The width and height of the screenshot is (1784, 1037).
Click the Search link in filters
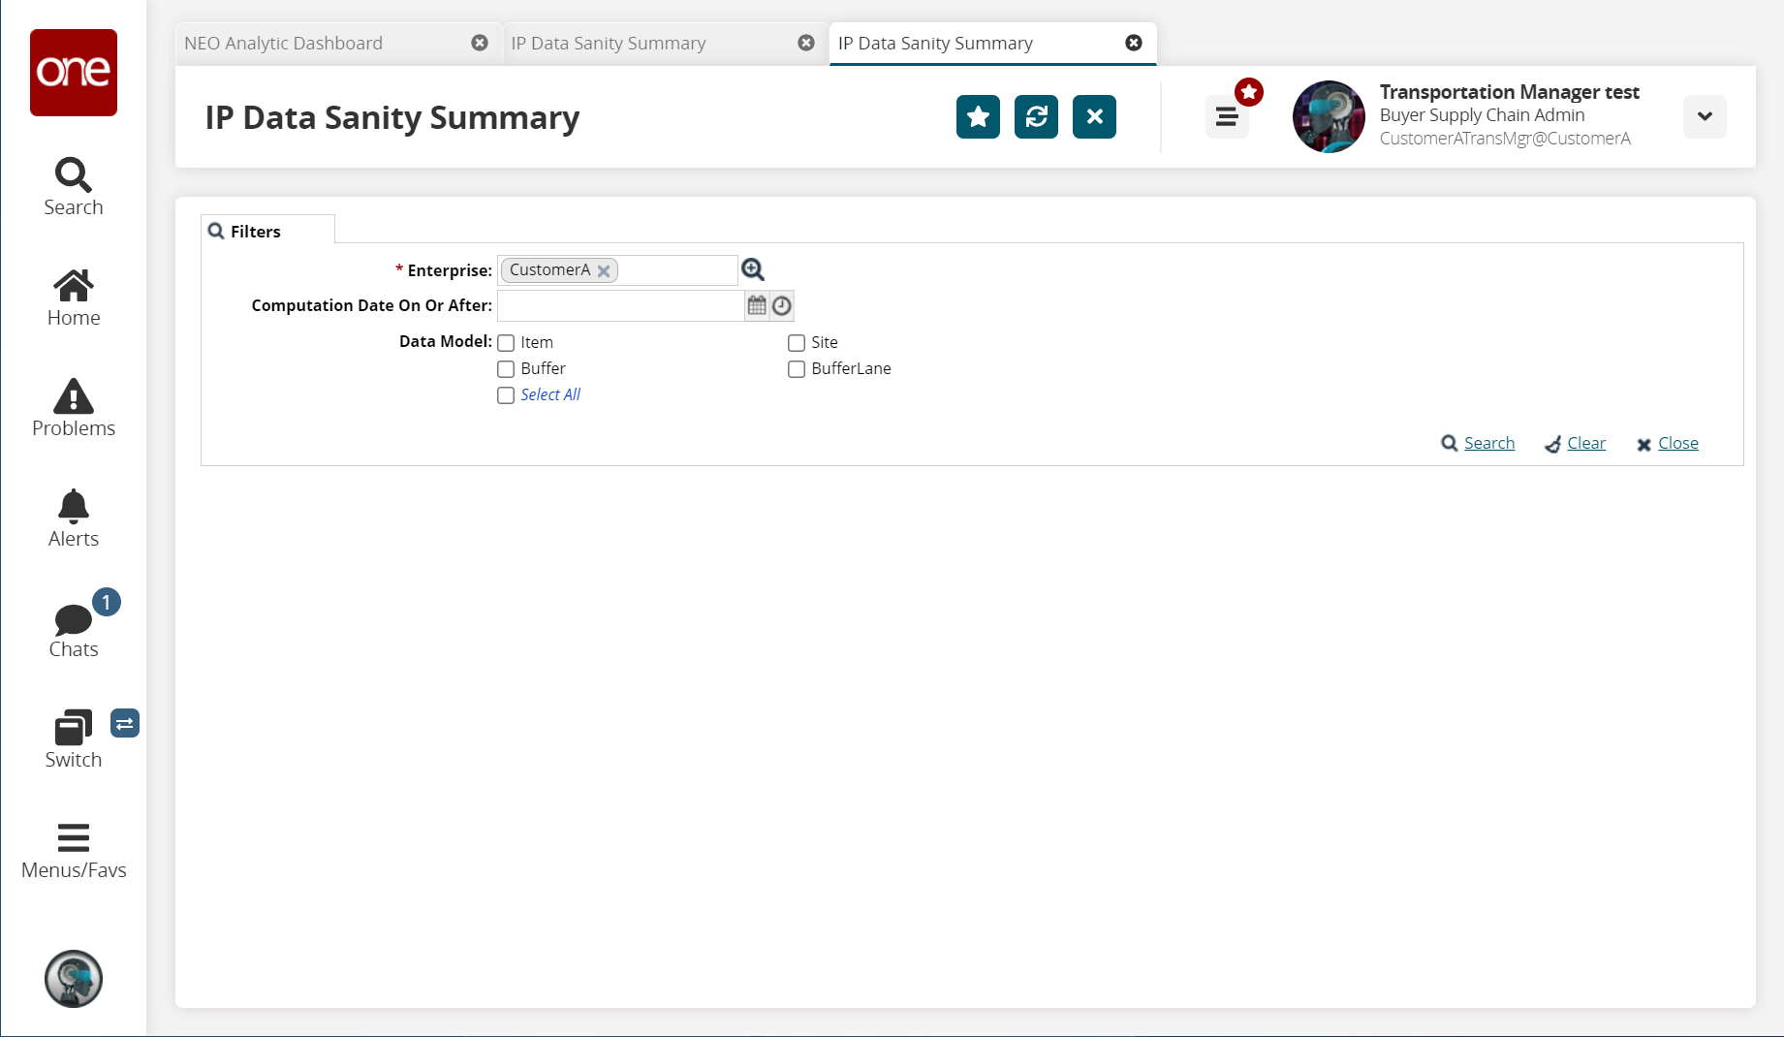tap(1489, 443)
